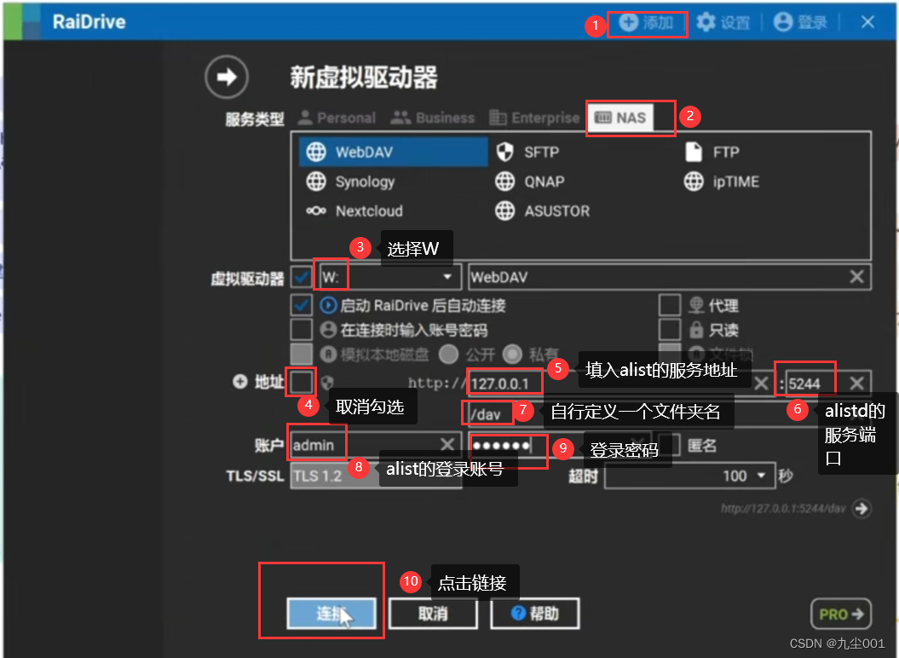Switch to the Personal service tab

[x=336, y=118]
